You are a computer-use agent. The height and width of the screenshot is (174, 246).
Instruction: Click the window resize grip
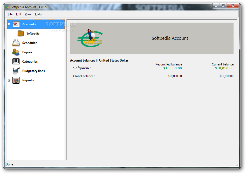tap(237, 165)
